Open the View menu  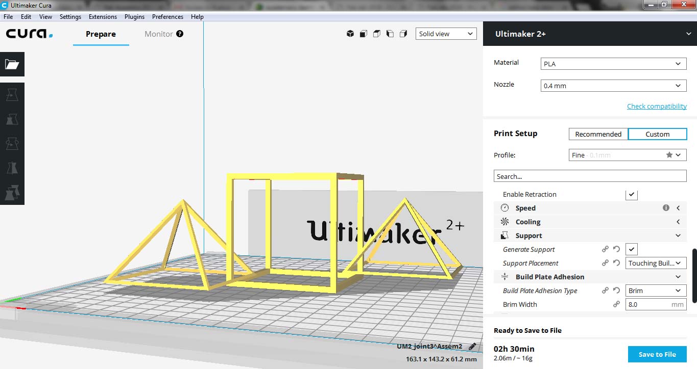tap(45, 16)
